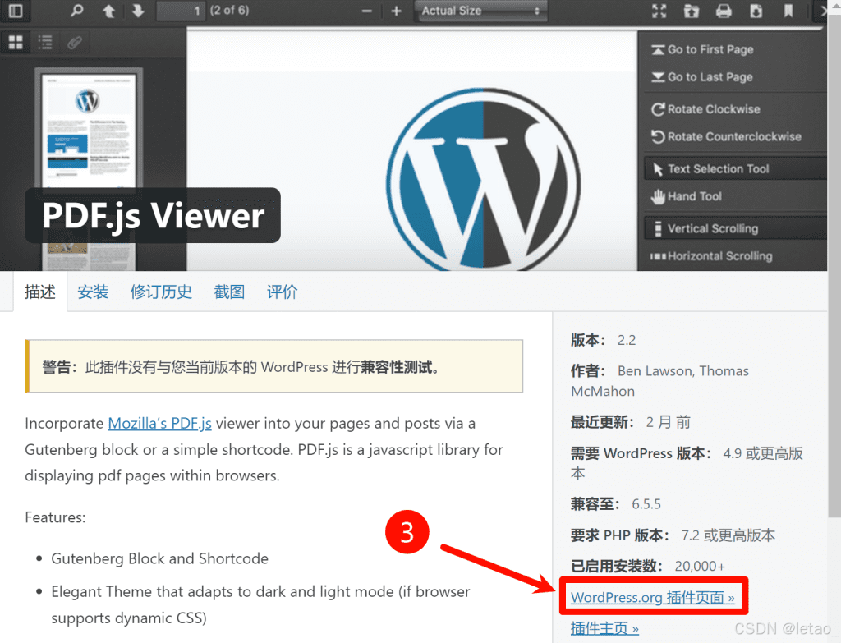Print the PDF document
This screenshot has height=643, width=841.
tap(724, 11)
